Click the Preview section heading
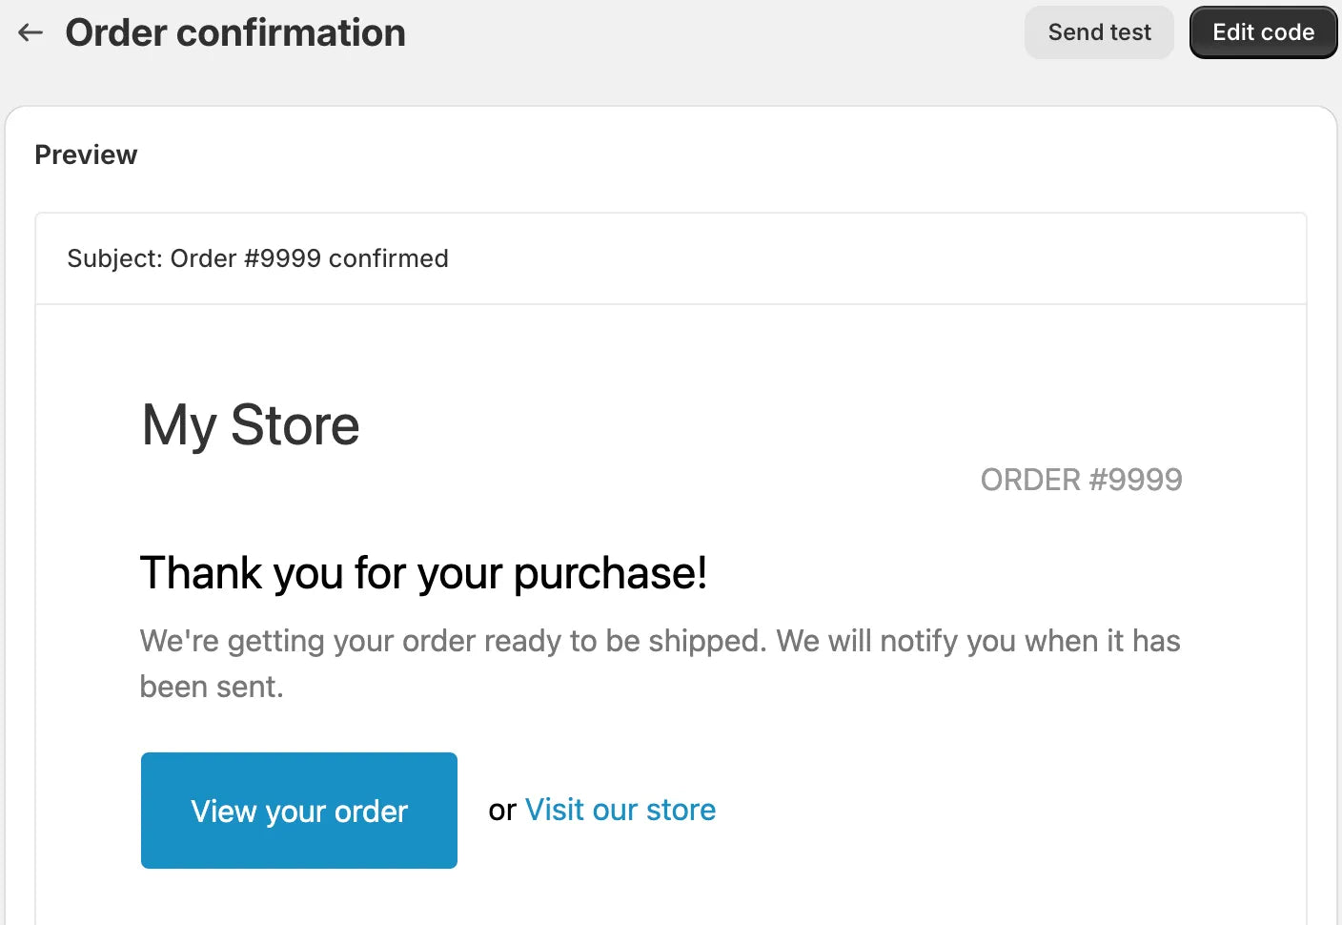The width and height of the screenshot is (1342, 925). [x=86, y=154]
